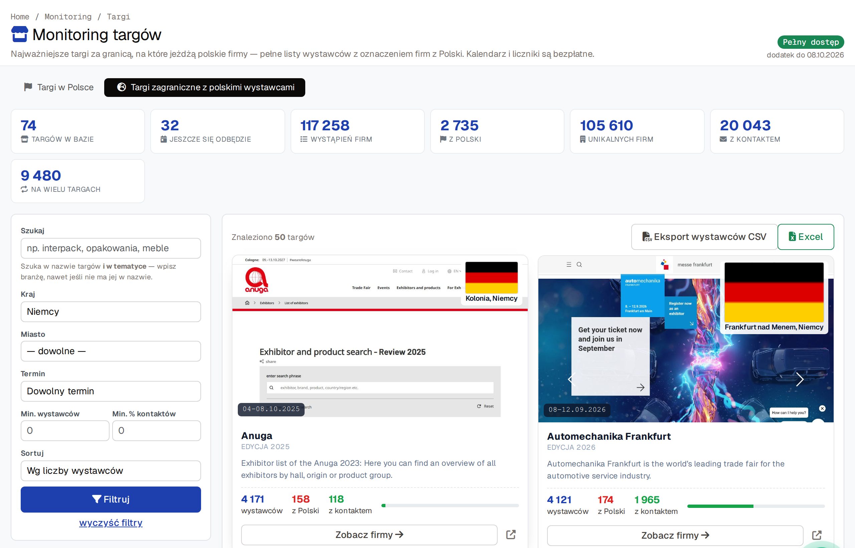
Task: Click the globe icon in the foreign fairs tab
Action: (x=122, y=87)
